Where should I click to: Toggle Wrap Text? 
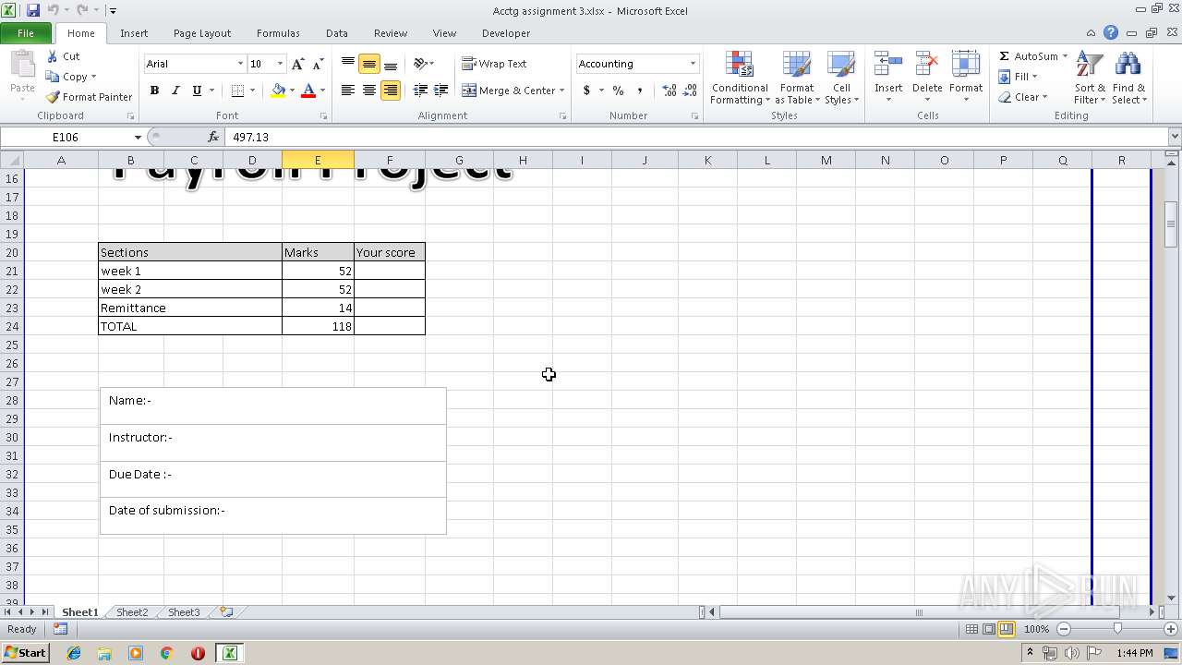pyautogui.click(x=494, y=64)
